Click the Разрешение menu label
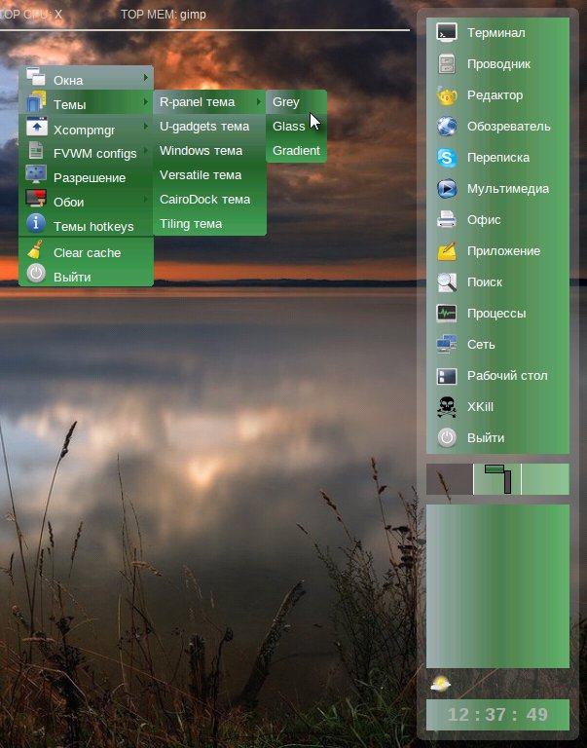The width and height of the screenshot is (587, 748). pos(90,178)
